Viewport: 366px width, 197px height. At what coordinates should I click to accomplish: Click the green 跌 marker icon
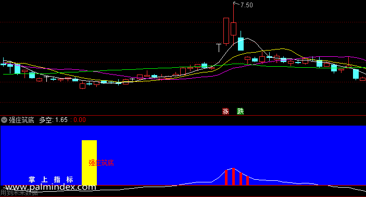click(241, 111)
